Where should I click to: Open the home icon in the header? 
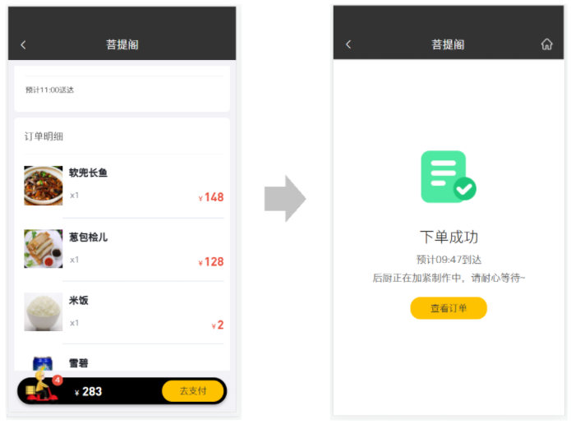546,44
